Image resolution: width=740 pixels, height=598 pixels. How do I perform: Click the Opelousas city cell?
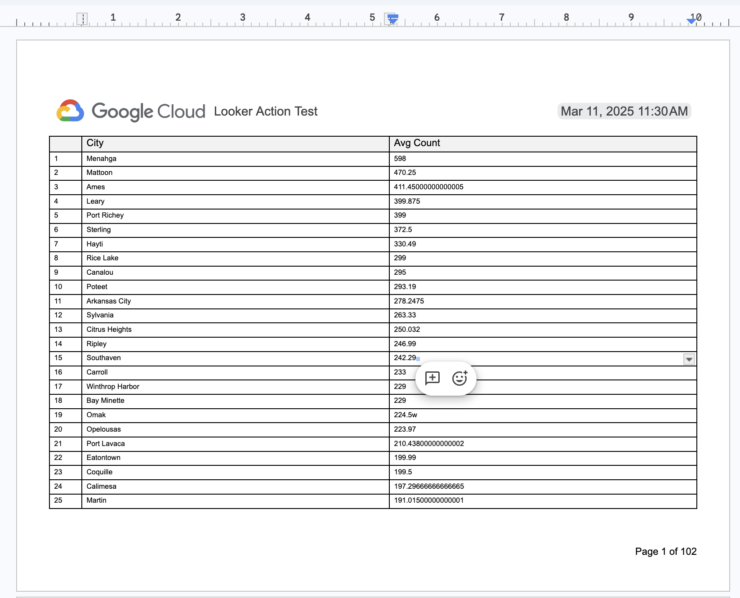(x=235, y=429)
